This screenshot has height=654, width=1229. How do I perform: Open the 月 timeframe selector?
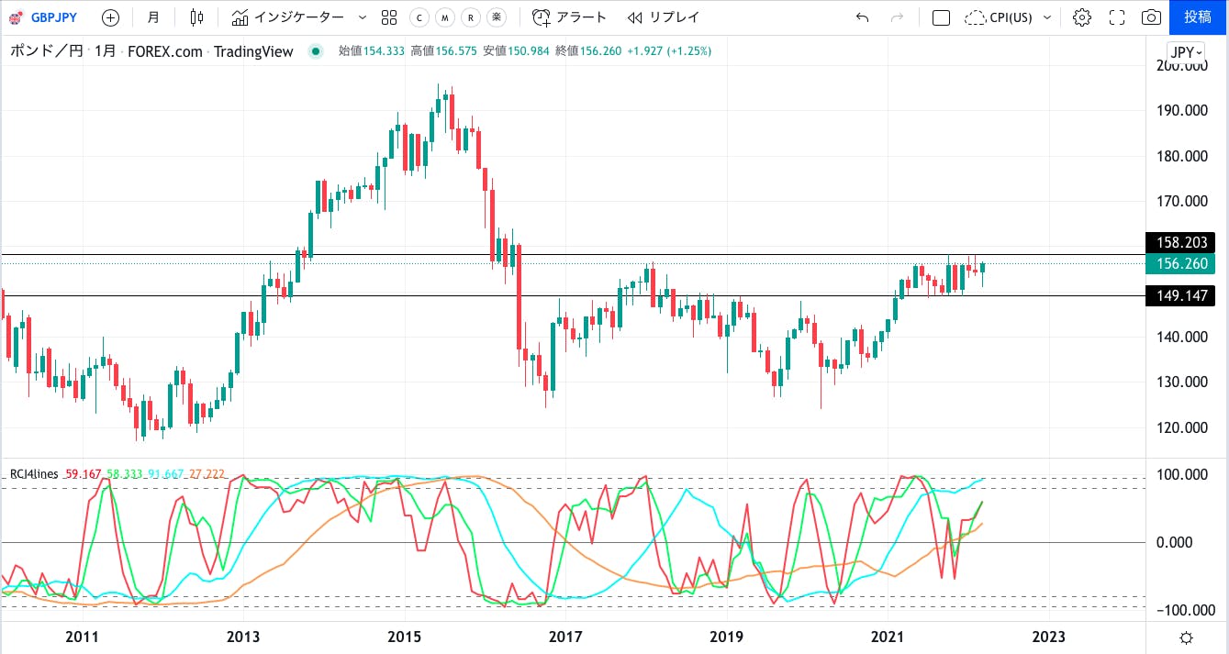tap(152, 17)
